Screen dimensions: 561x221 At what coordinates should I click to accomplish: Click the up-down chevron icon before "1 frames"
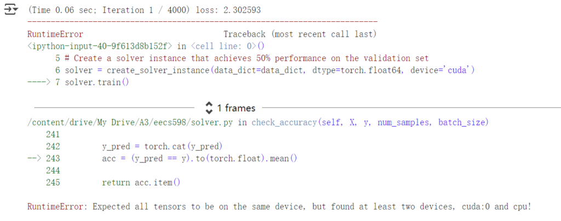point(209,108)
